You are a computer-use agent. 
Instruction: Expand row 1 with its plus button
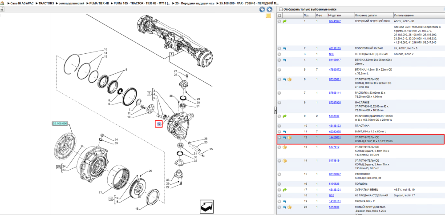(279, 21)
